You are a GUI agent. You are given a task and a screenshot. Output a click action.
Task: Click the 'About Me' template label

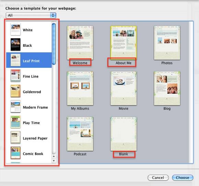point(124,63)
